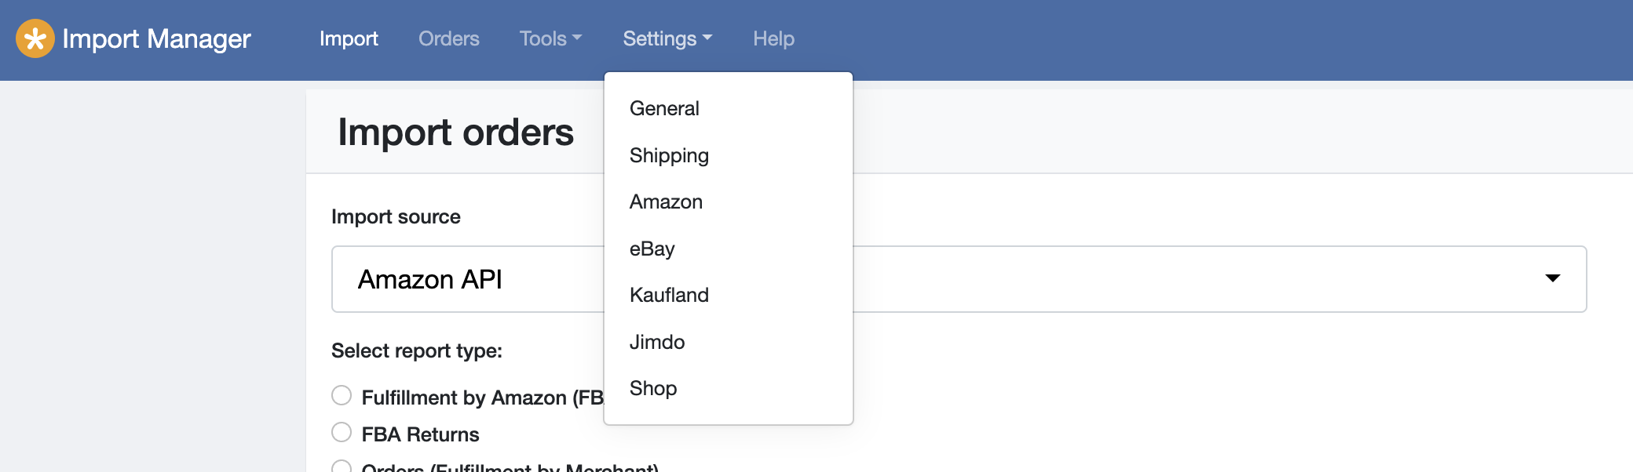This screenshot has height=472, width=1633.
Task: Click the Amazon API select field
Action: click(959, 279)
